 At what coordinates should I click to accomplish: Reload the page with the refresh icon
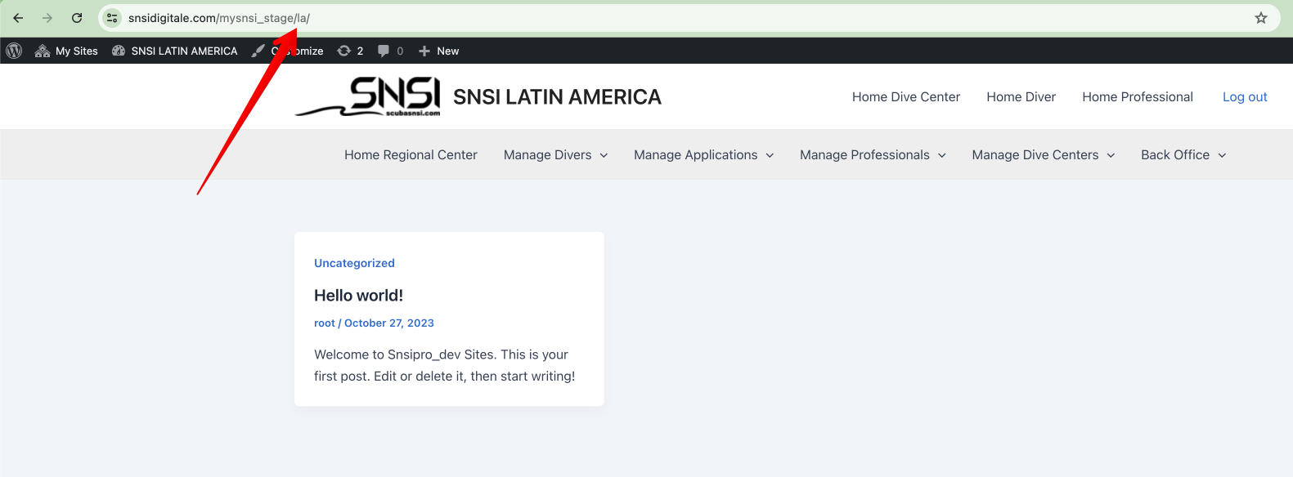click(77, 18)
